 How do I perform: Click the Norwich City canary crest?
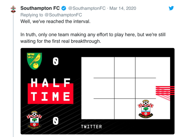[x=34, y=61]
